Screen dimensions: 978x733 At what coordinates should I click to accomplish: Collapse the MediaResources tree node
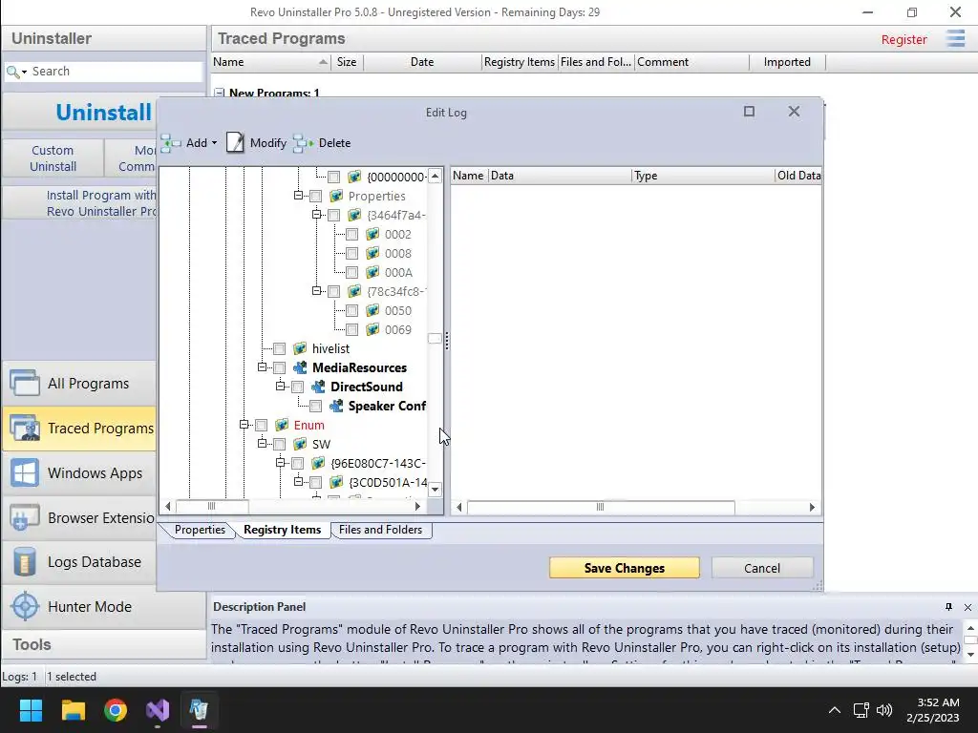pos(262,367)
